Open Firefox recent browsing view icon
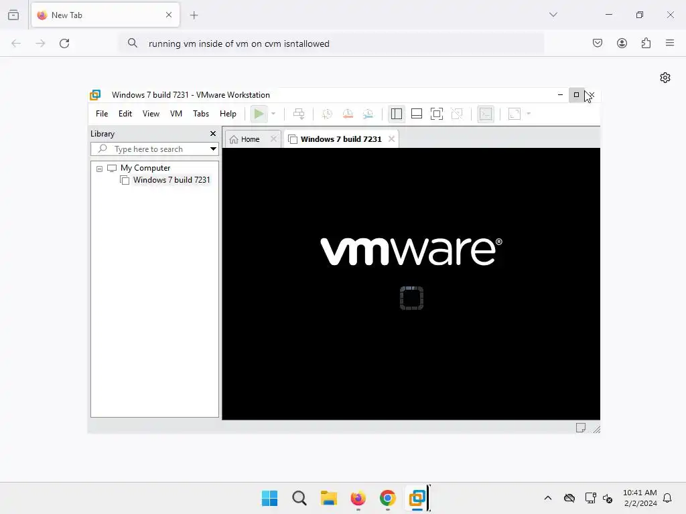The height and width of the screenshot is (514, 686). pyautogui.click(x=13, y=15)
